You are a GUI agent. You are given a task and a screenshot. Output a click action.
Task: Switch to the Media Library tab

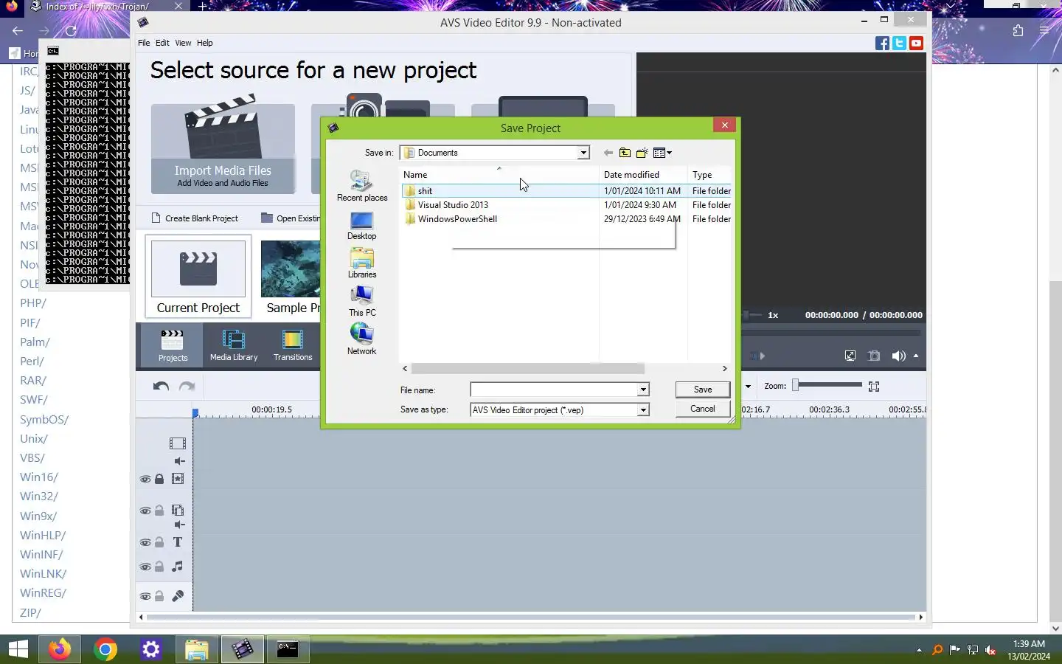pyautogui.click(x=234, y=345)
